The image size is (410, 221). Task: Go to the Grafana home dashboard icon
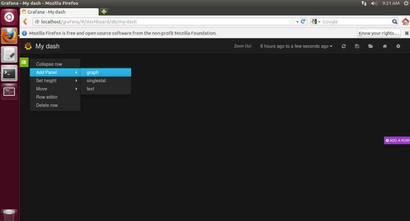[x=385, y=46]
